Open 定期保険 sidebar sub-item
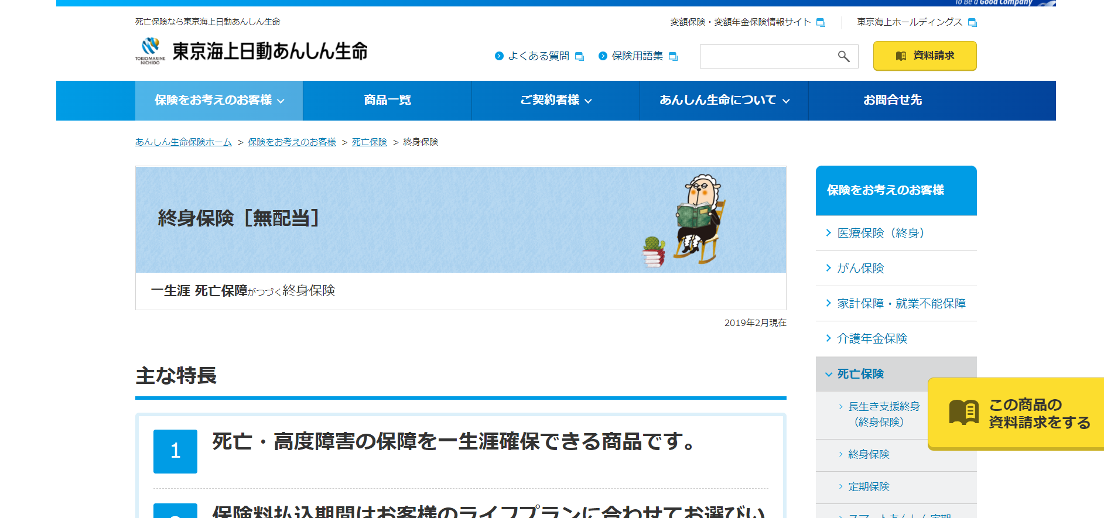 pyautogui.click(x=869, y=486)
